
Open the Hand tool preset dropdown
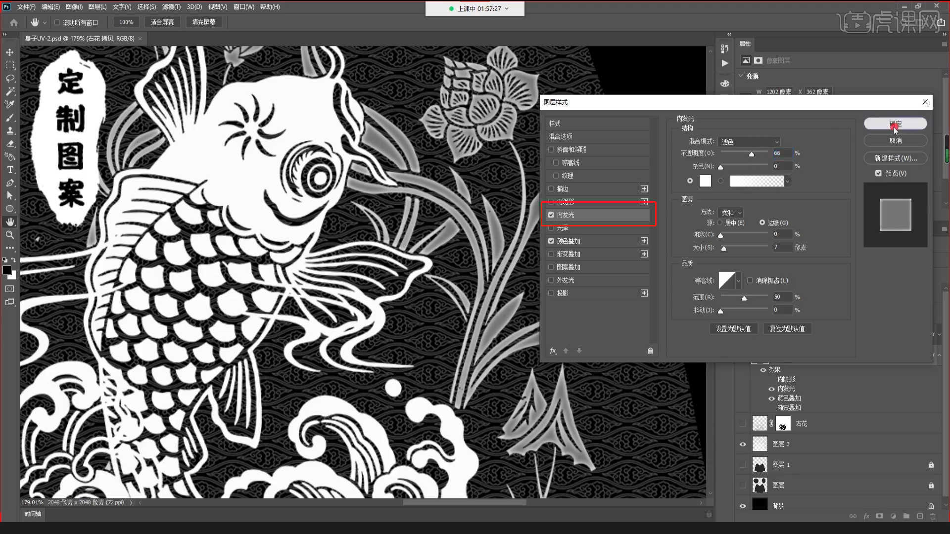pyautogui.click(x=45, y=23)
